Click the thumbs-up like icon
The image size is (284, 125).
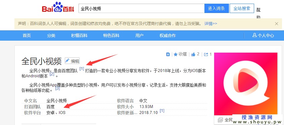coord(193,54)
